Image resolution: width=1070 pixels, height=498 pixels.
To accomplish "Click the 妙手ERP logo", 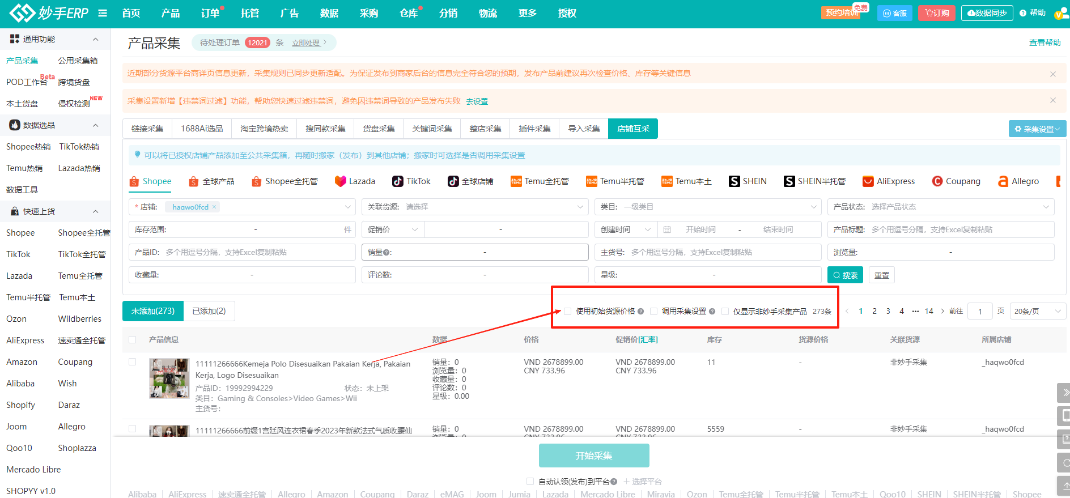I will 49,12.
